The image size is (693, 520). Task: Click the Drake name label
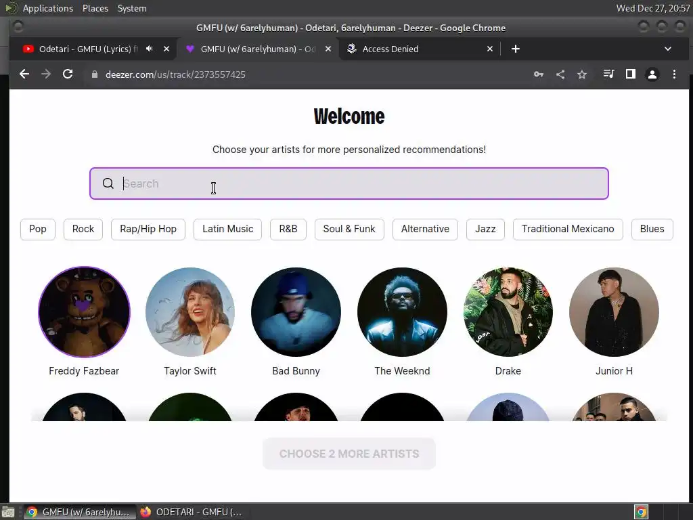click(508, 371)
